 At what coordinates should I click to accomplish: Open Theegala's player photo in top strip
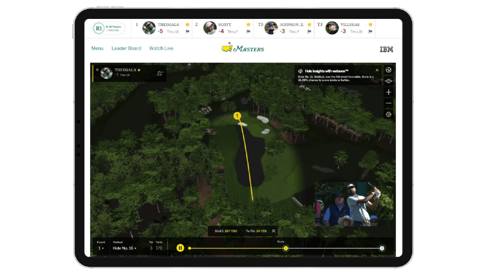(149, 28)
